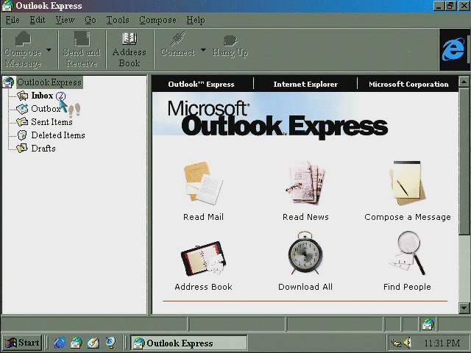Click the Download All text link
The height and width of the screenshot is (353, 471).
[x=305, y=287]
